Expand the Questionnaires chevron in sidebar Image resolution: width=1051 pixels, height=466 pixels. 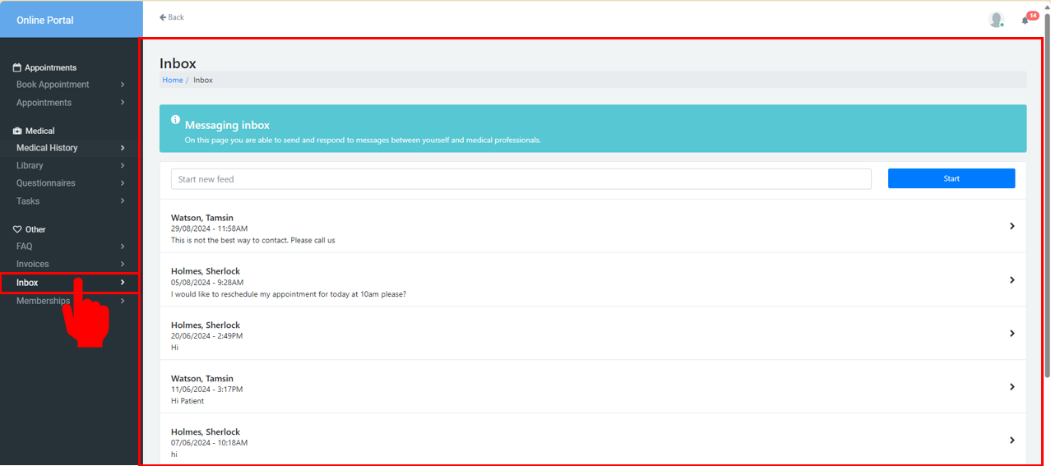coord(123,183)
